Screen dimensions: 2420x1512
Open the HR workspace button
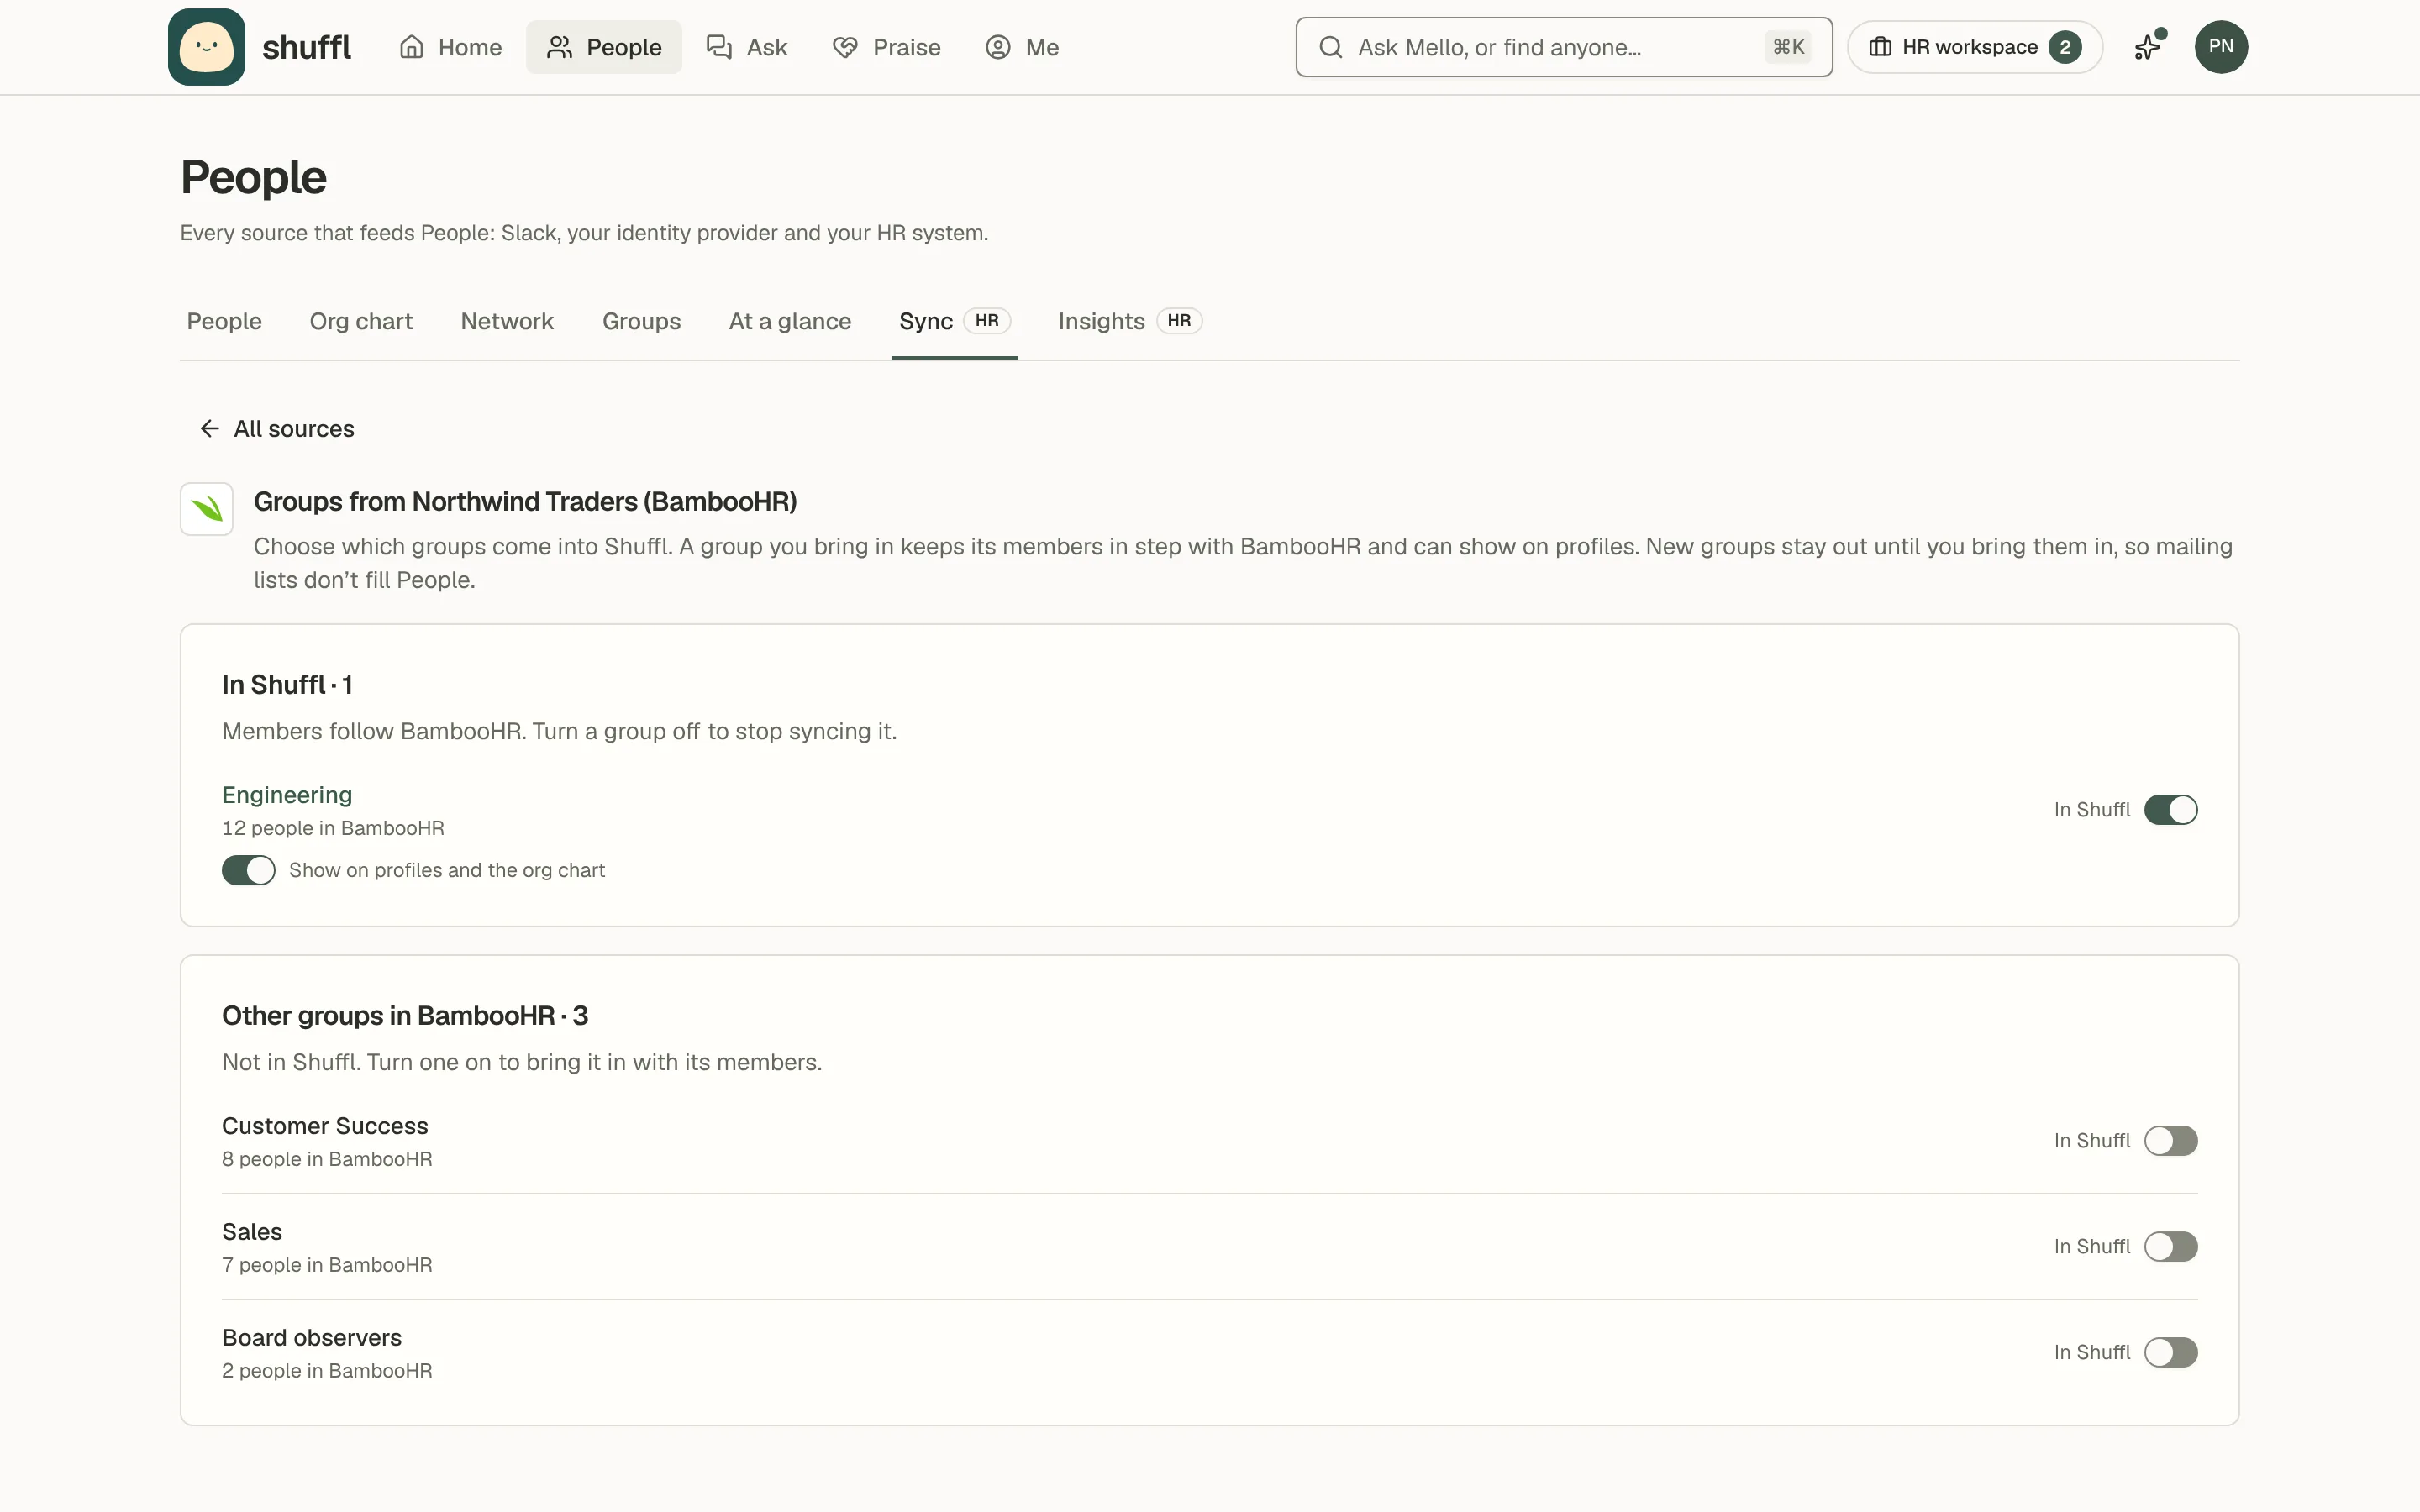click(x=1975, y=47)
